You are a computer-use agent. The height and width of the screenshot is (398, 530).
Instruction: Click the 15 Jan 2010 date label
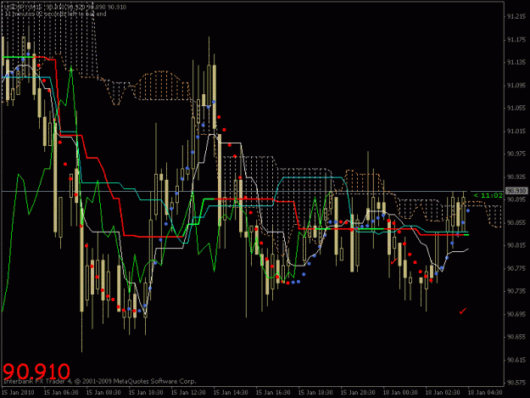[x=18, y=393]
